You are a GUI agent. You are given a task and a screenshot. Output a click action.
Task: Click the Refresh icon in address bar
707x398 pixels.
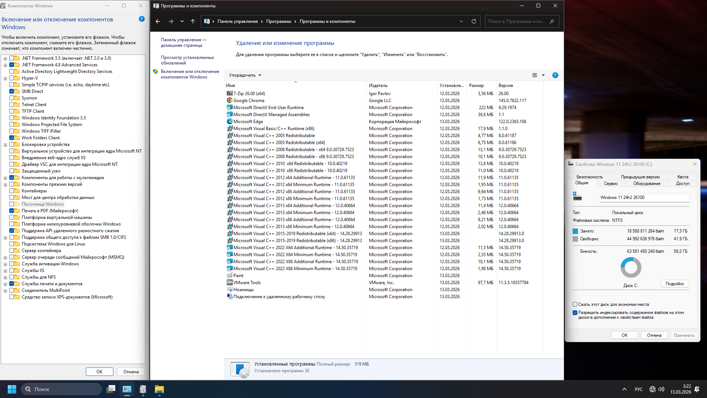coord(474,21)
